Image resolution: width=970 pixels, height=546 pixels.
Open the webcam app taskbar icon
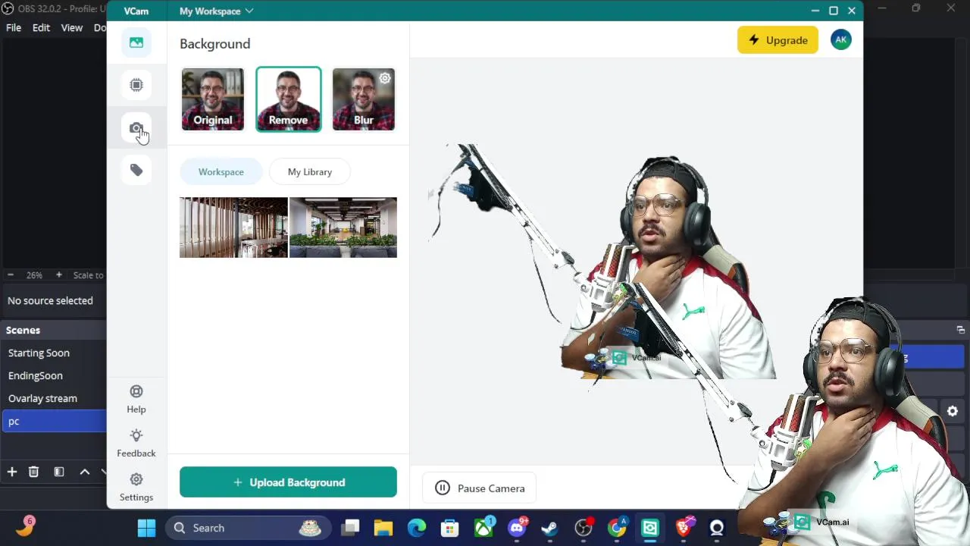point(717,528)
